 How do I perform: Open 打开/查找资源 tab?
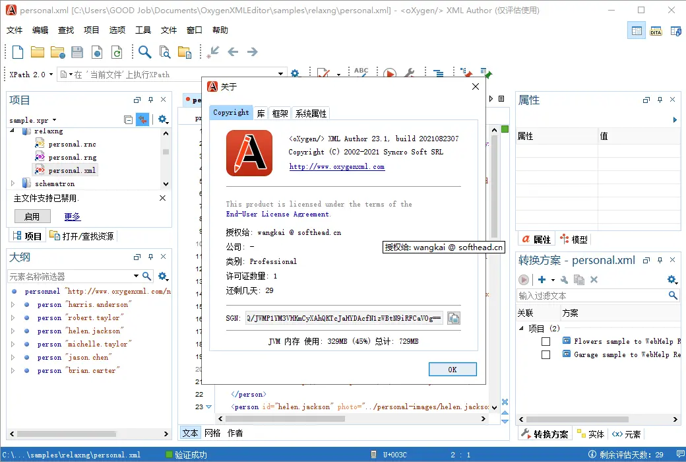point(82,236)
